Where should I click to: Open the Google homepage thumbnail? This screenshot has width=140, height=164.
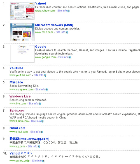(22, 54)
